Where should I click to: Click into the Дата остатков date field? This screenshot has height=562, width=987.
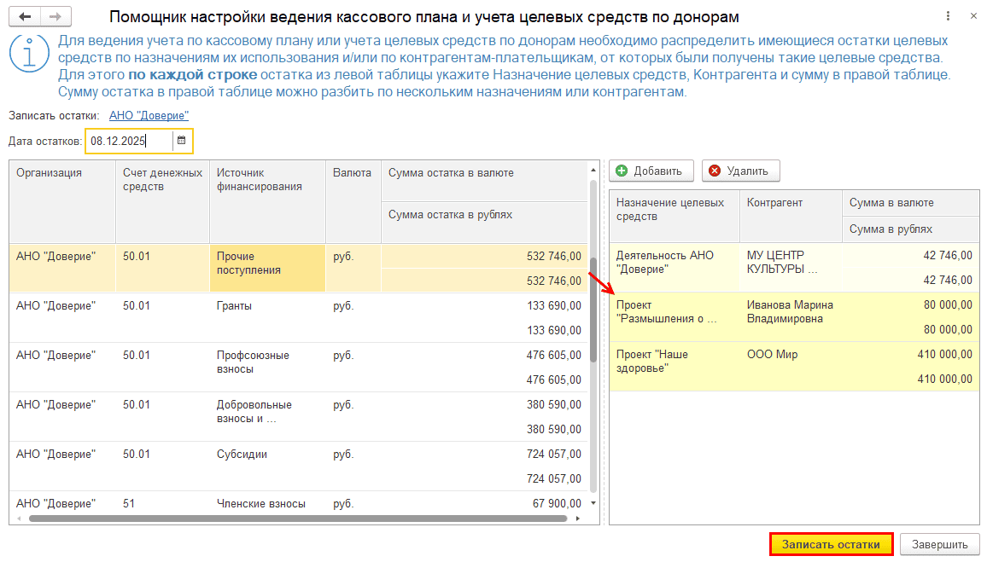click(130, 141)
